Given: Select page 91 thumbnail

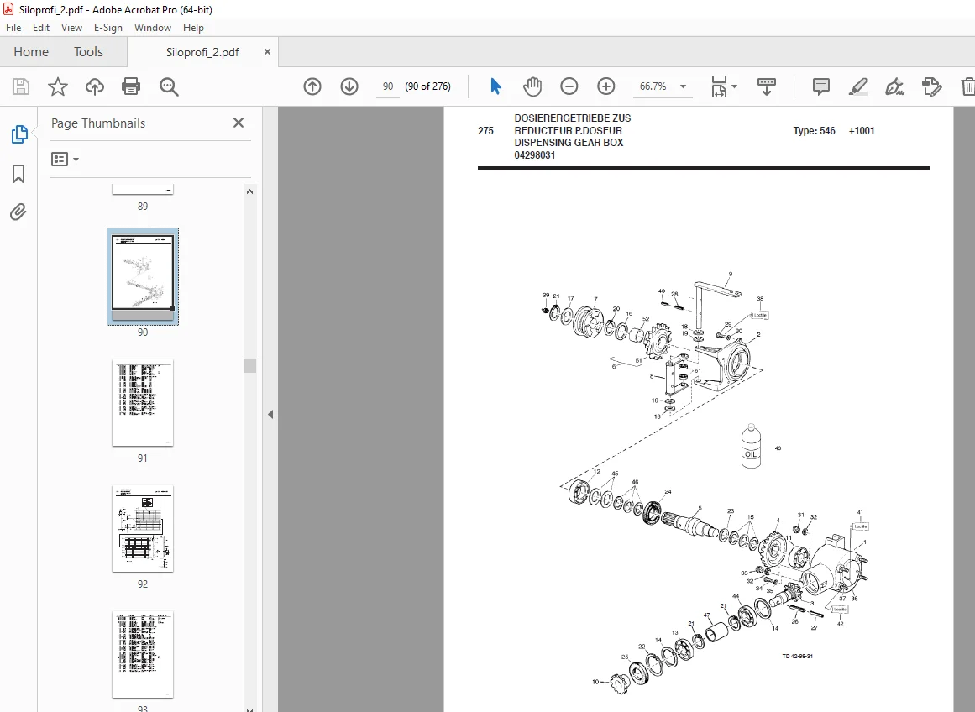Looking at the screenshot, I should click(x=143, y=402).
